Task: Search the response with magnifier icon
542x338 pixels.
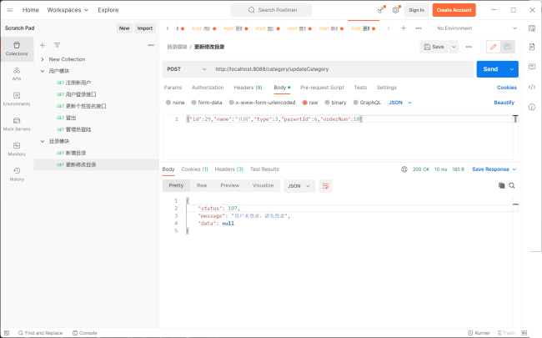Action: tap(512, 186)
